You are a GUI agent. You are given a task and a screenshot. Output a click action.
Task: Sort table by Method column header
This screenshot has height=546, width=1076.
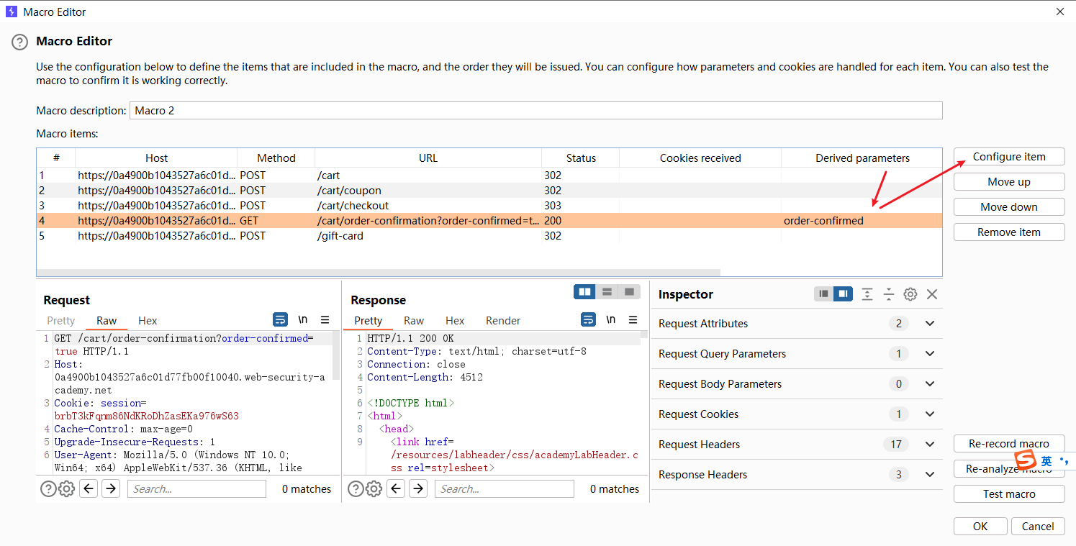pos(276,158)
